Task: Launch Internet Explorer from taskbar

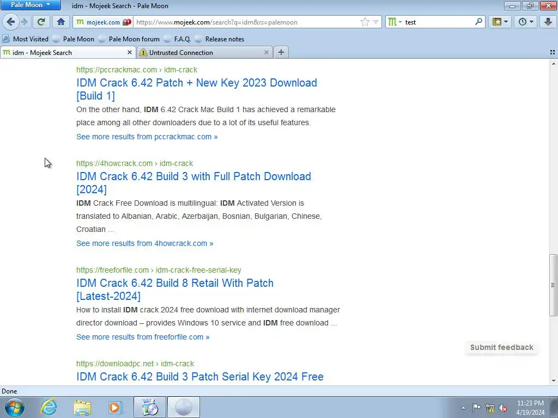Action: tap(48, 407)
